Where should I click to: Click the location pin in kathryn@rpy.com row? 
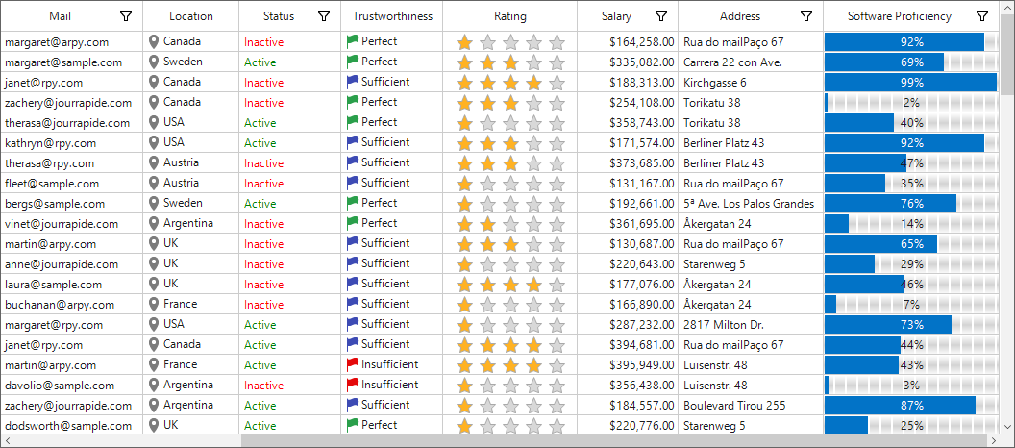pyautogui.click(x=154, y=142)
